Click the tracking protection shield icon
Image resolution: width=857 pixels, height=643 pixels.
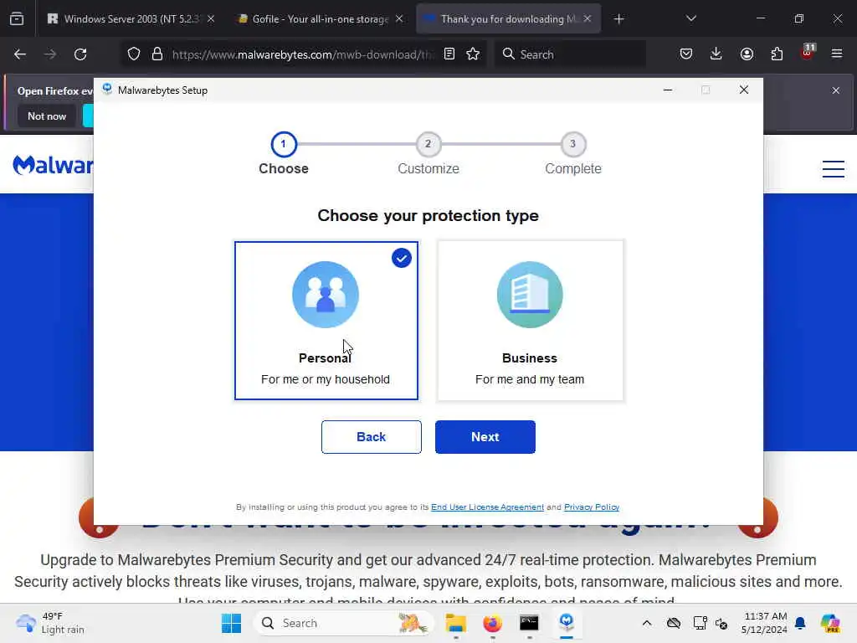(134, 54)
